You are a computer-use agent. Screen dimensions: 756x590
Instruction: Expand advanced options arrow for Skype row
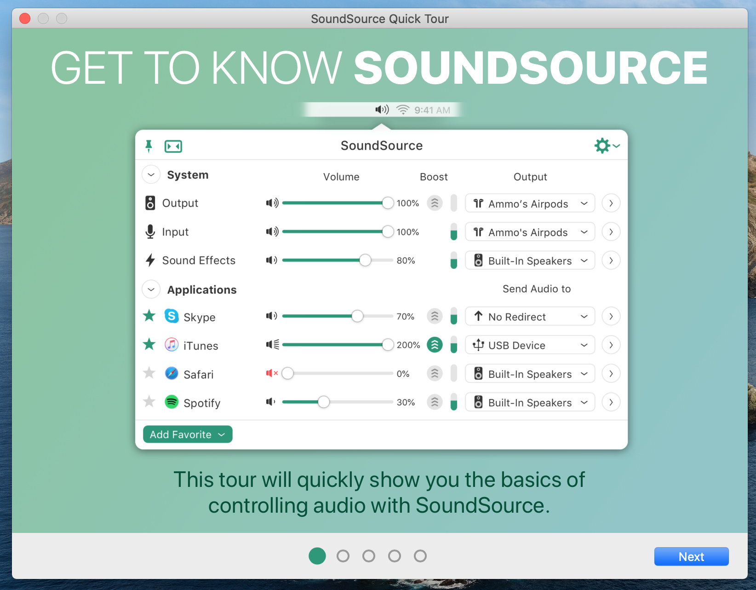(x=611, y=316)
